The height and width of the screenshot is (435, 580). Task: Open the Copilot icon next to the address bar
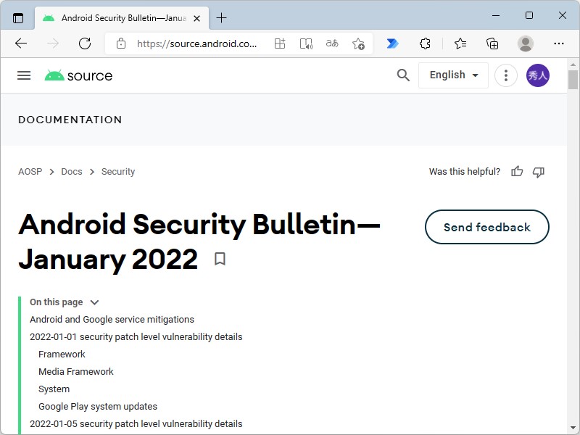tap(392, 43)
